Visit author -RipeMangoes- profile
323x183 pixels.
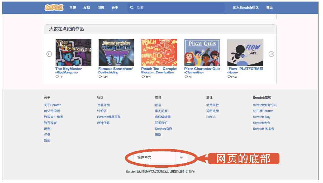[x=67, y=72]
